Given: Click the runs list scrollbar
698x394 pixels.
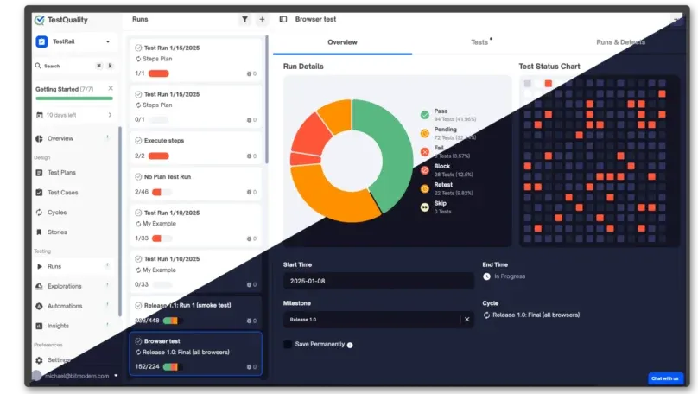Looking at the screenshot, I should pos(267,99).
